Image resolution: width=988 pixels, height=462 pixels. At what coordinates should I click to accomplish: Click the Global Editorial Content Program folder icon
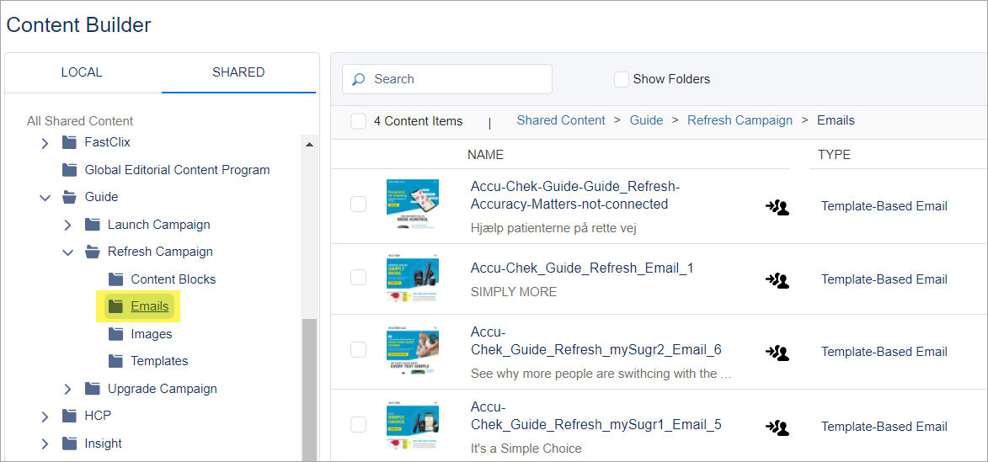69,170
